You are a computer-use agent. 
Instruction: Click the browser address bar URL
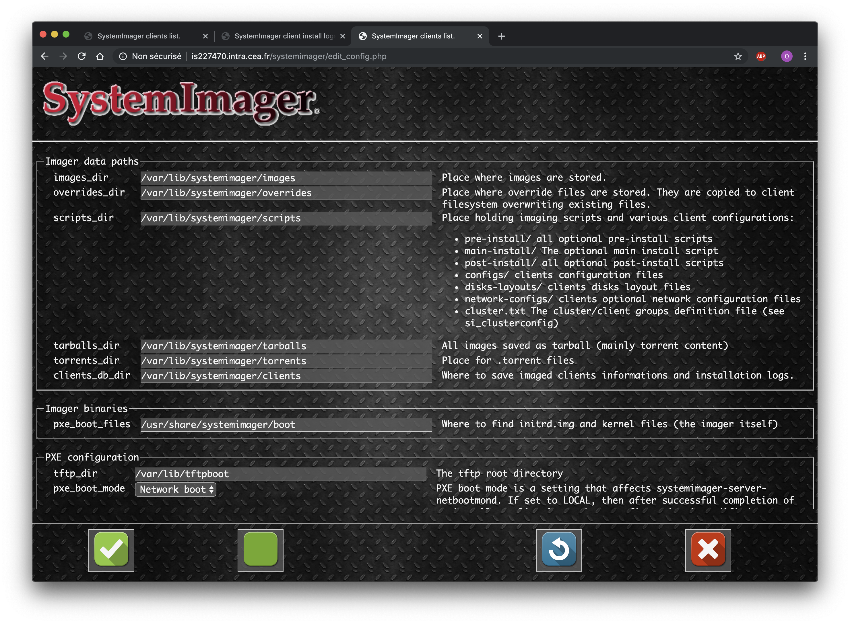click(289, 56)
